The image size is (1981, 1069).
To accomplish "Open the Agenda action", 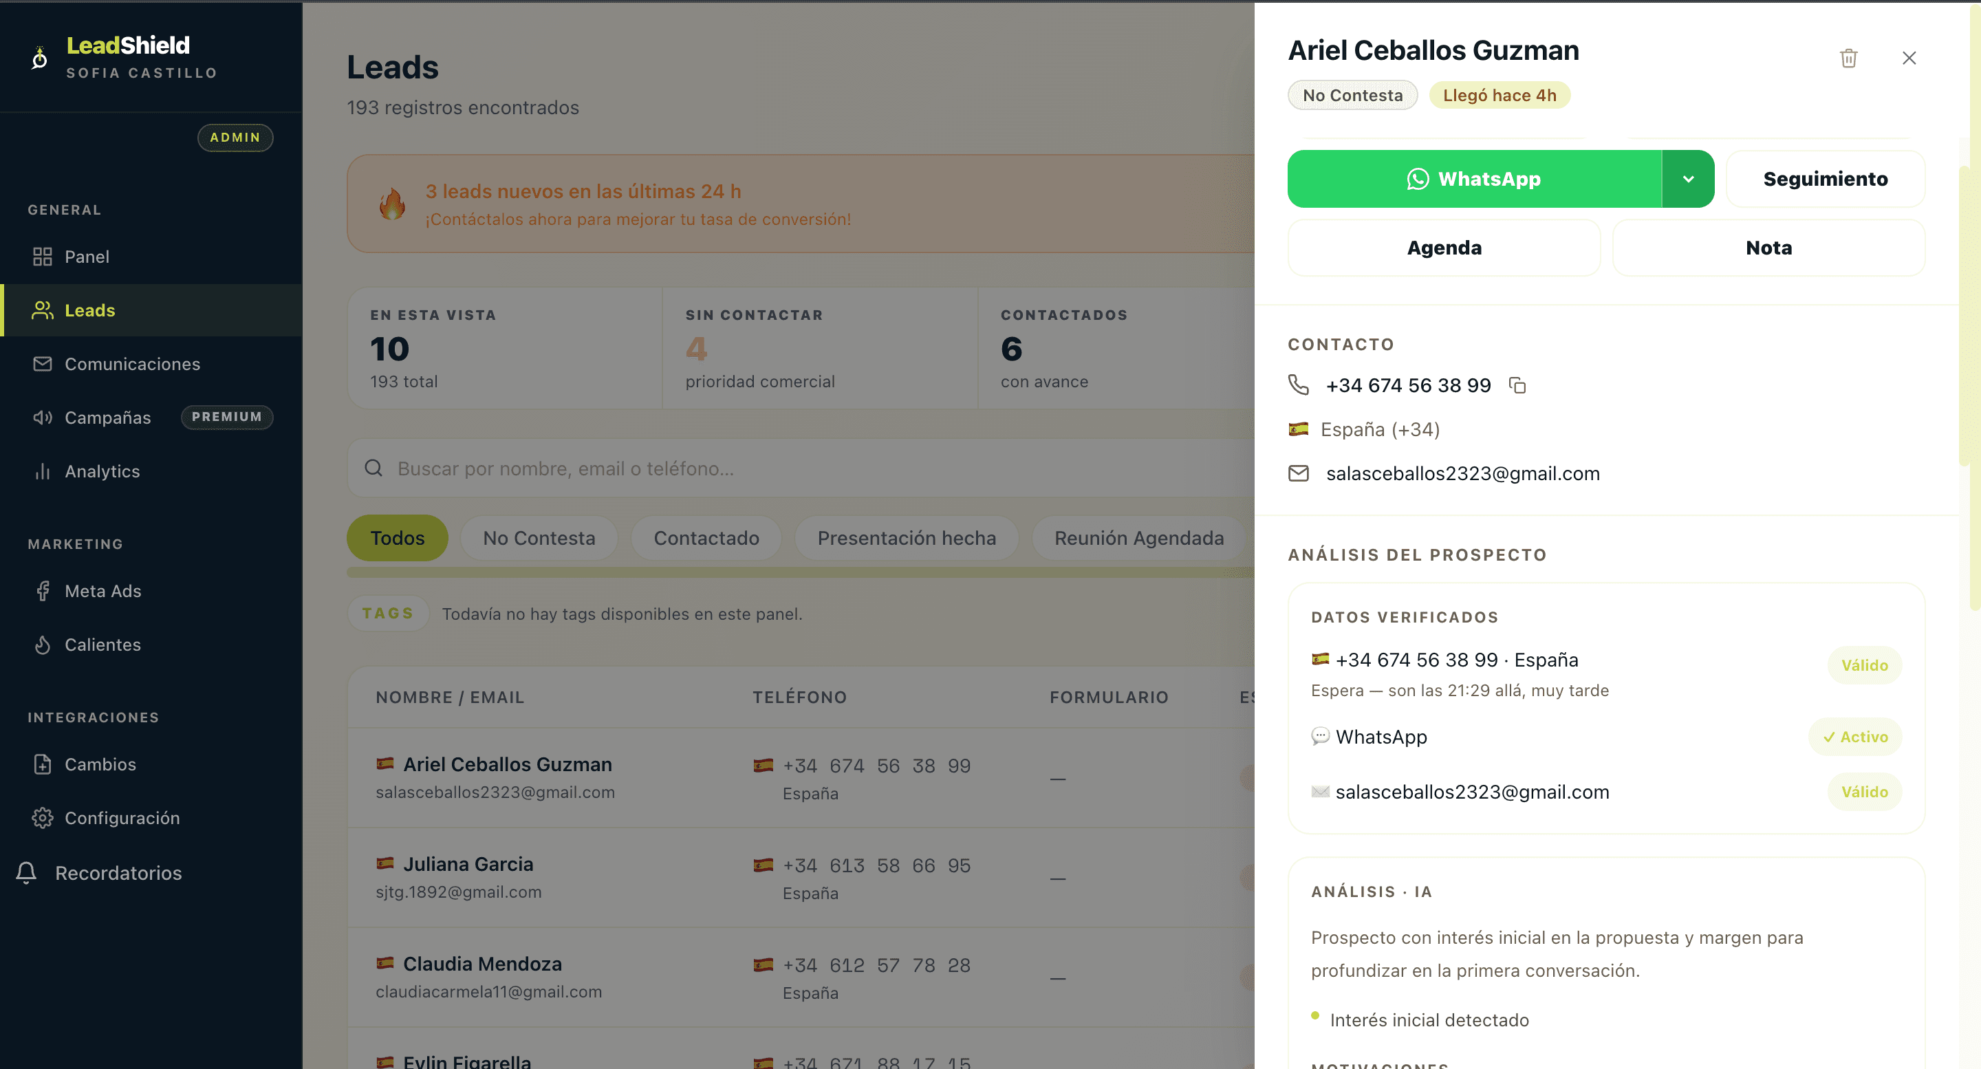I will pos(1444,248).
